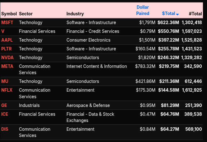Select the AAPL ticker link

tap(7, 40)
